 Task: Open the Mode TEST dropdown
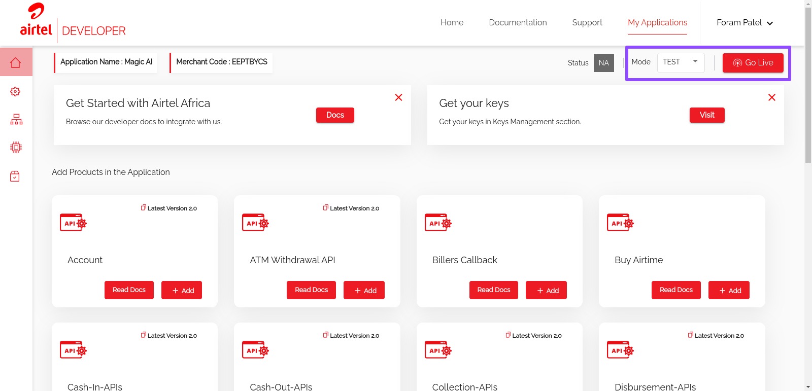(x=681, y=62)
